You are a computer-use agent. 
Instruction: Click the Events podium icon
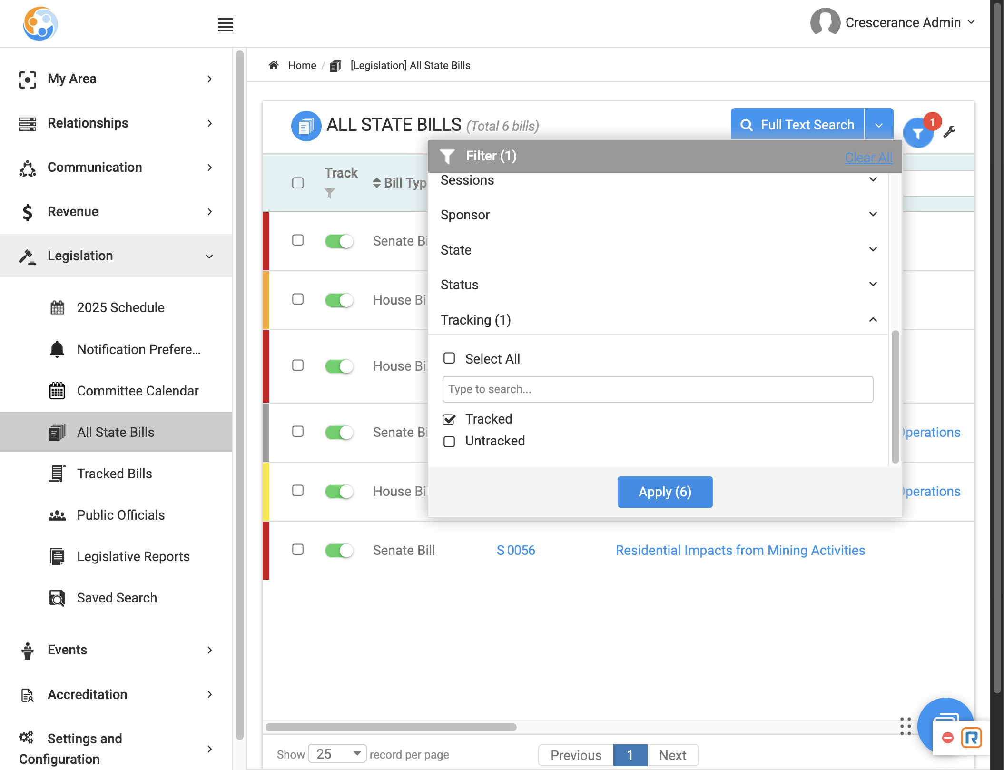coord(28,651)
